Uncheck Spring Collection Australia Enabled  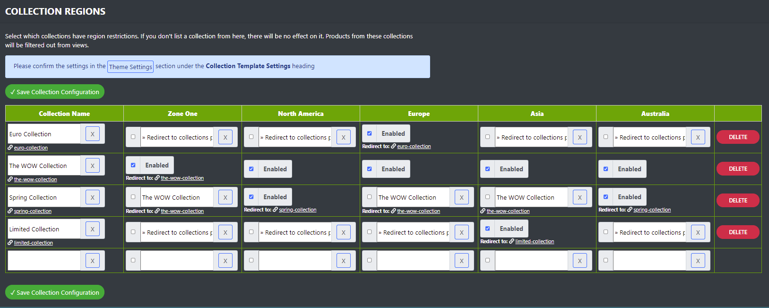(x=605, y=197)
